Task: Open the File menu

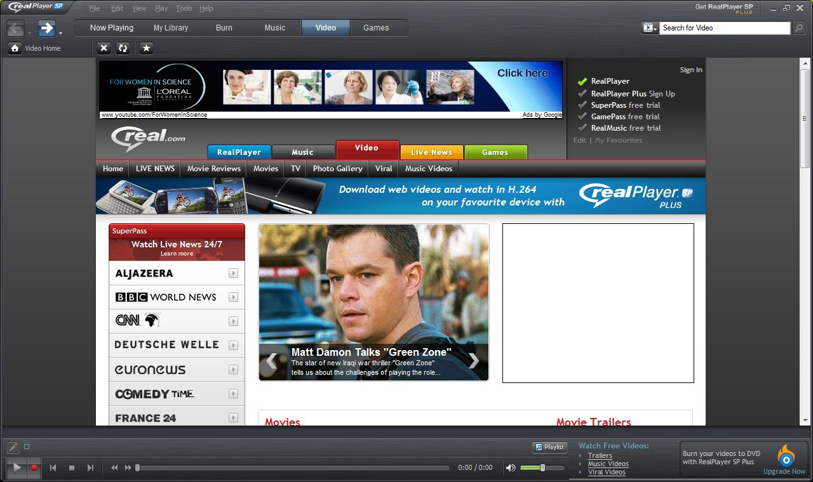Action: pos(95,8)
